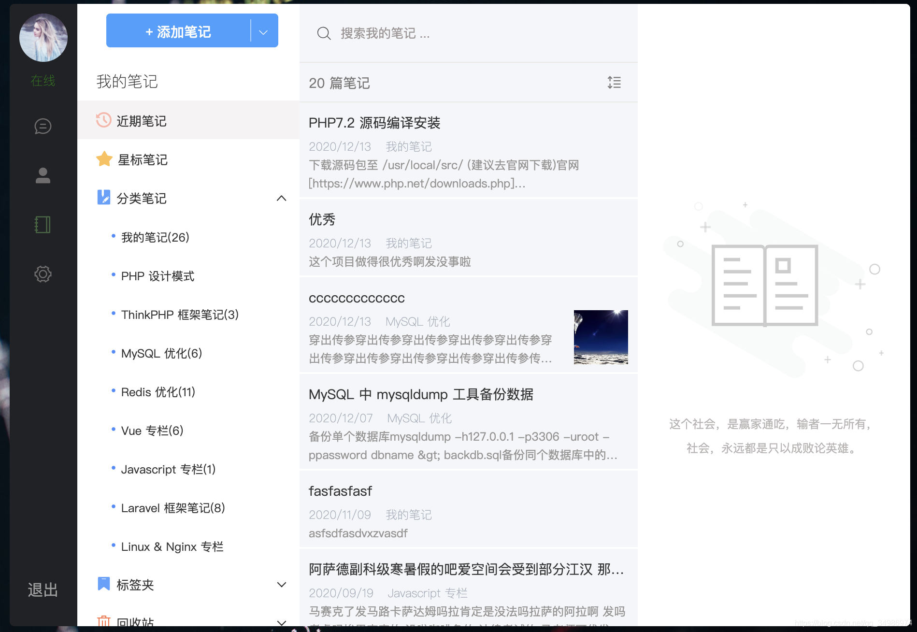Open note titled 优秀
Viewport: 917px width, 632px height.
[x=469, y=238]
